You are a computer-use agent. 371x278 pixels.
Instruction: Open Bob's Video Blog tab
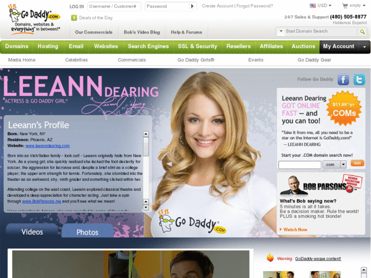[x=142, y=32]
